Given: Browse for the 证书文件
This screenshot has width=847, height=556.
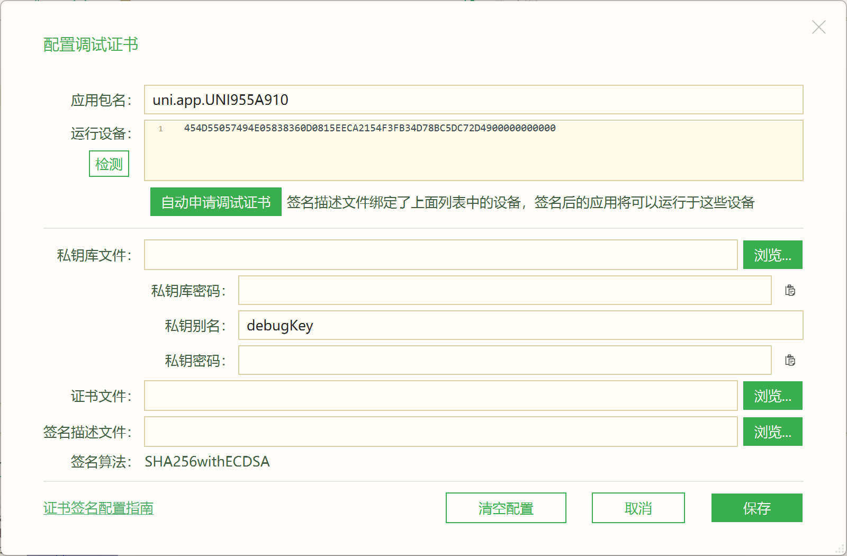Looking at the screenshot, I should [x=772, y=396].
